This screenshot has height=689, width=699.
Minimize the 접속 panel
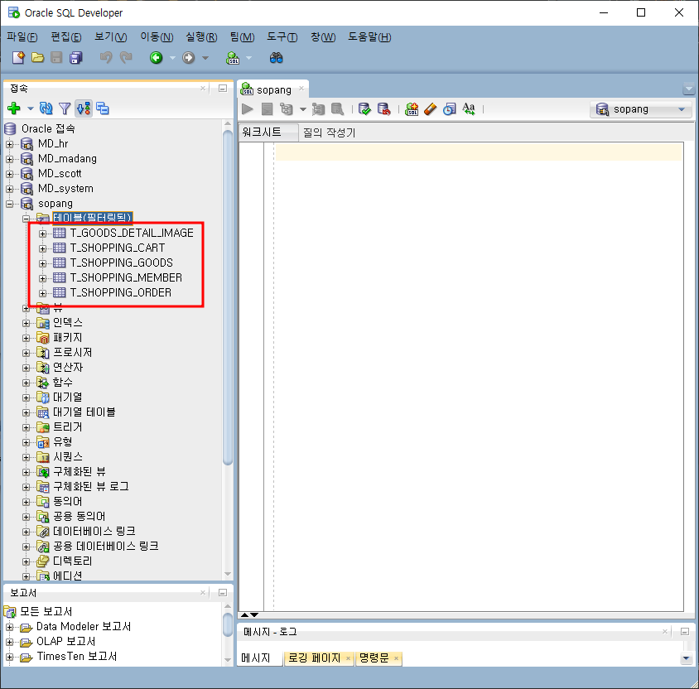pos(223,89)
